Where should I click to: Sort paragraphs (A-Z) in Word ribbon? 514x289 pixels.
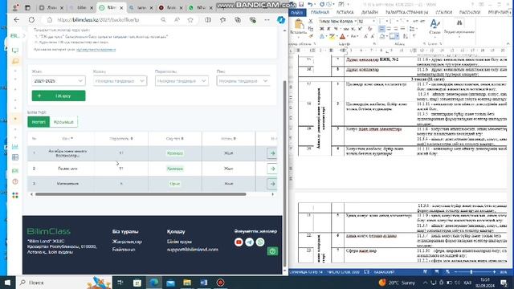click(x=406, y=36)
